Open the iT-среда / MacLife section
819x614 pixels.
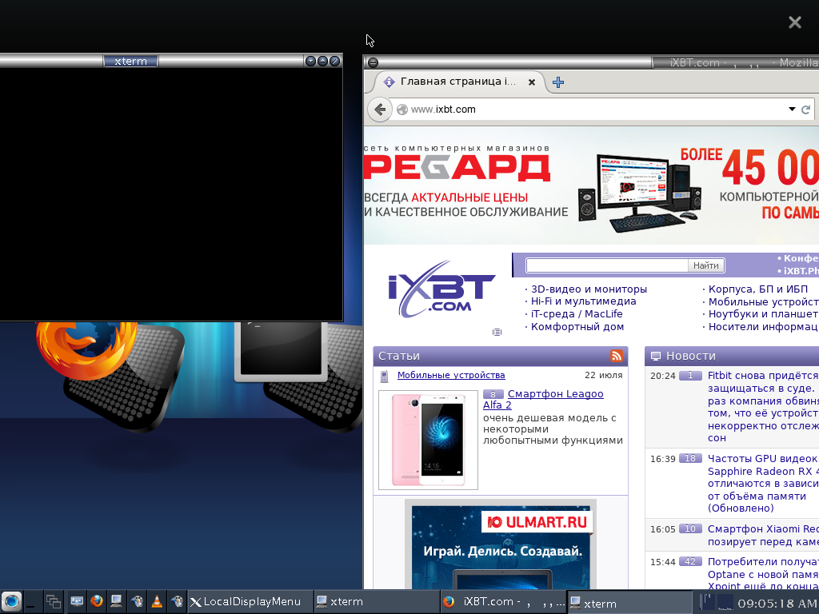pyautogui.click(x=577, y=313)
